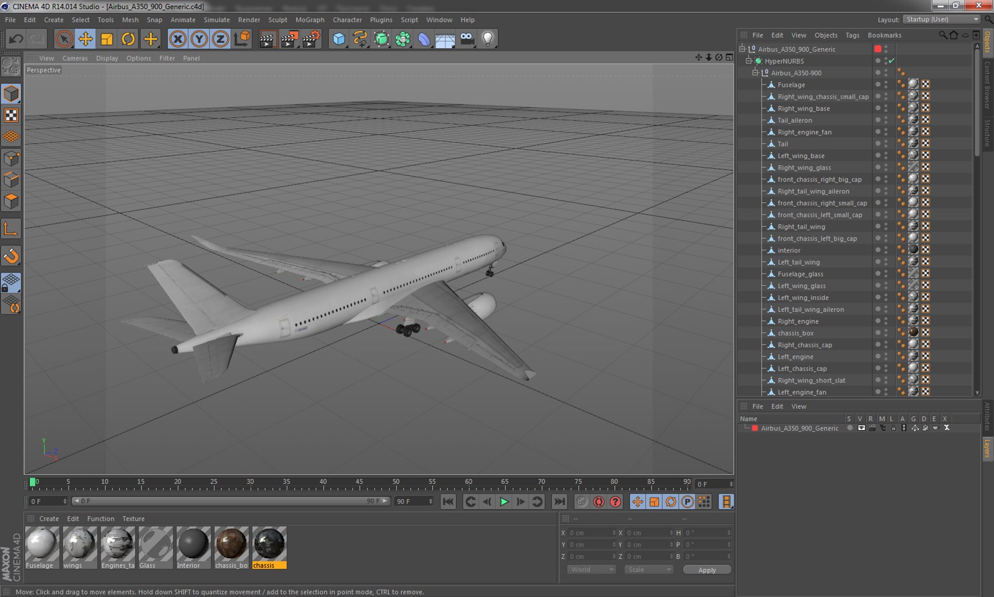Open the Scale mode dropdown
This screenshot has width=994, height=597.
click(x=648, y=569)
